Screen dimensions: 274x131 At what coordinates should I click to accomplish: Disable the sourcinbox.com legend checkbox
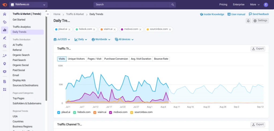point(132,112)
